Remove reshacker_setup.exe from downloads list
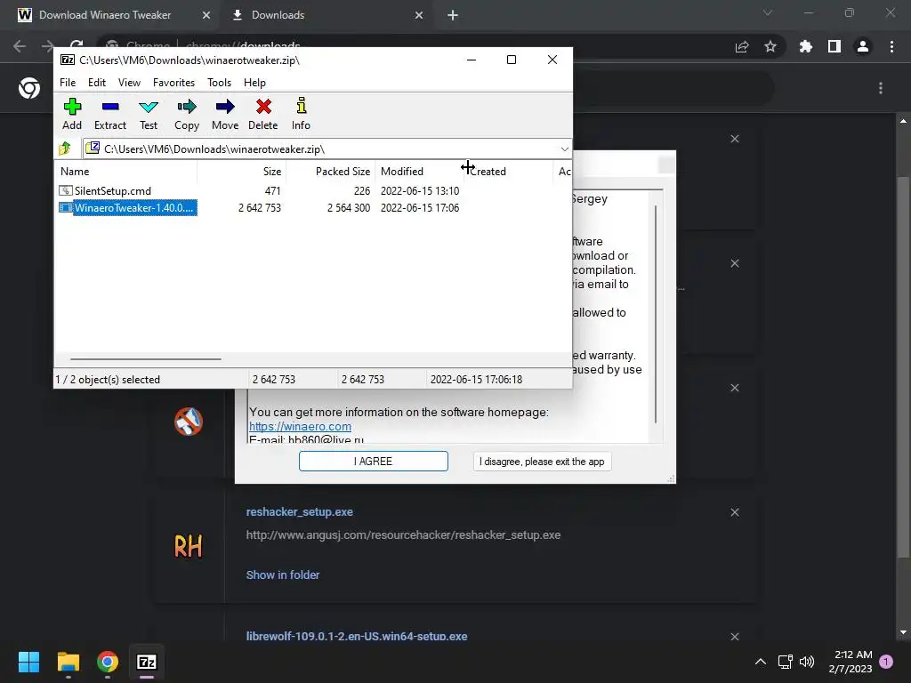The height and width of the screenshot is (683, 911). click(x=734, y=512)
